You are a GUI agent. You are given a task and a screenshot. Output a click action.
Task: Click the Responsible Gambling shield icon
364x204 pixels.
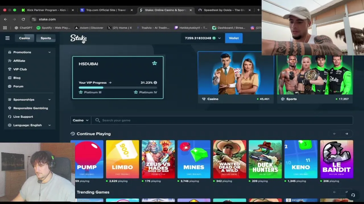(x=10, y=108)
